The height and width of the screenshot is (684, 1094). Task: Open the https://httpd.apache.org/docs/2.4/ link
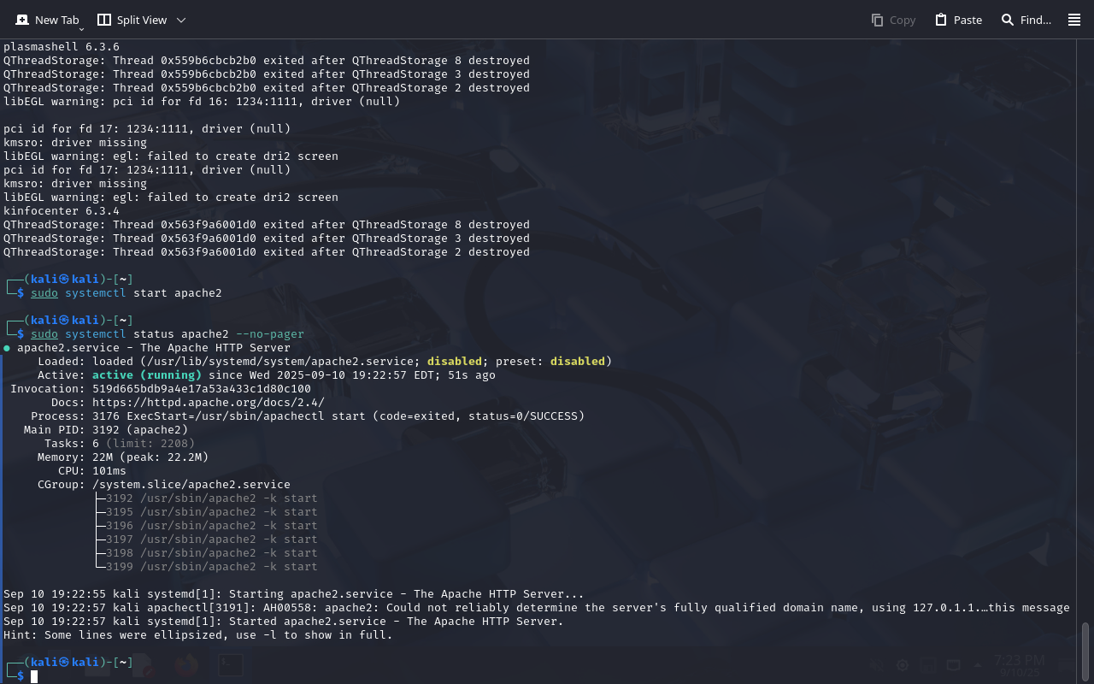(x=209, y=403)
